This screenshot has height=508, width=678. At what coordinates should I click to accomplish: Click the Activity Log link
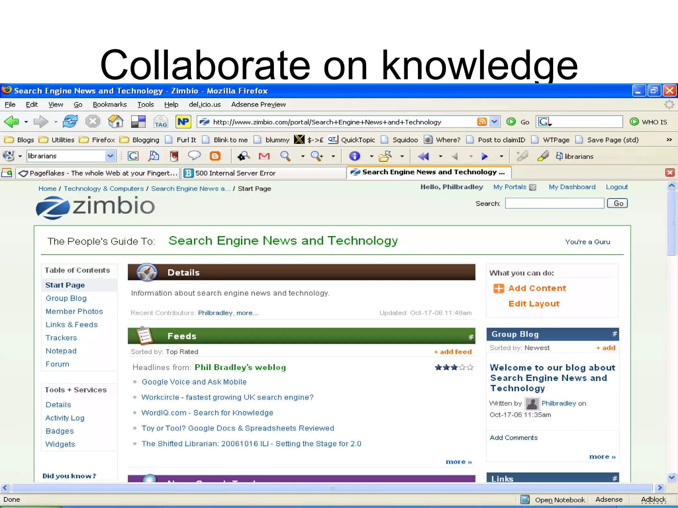coord(65,418)
